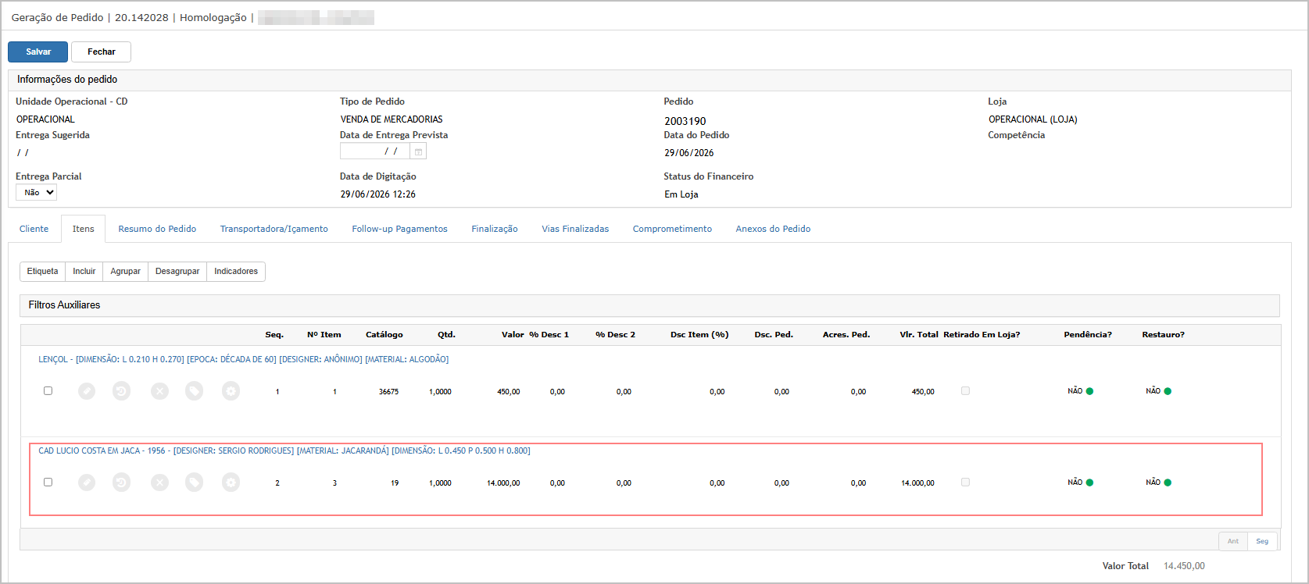The width and height of the screenshot is (1309, 584).
Task: Click the price tag icon in CAD LUCIO COSTA row
Action: (x=194, y=483)
